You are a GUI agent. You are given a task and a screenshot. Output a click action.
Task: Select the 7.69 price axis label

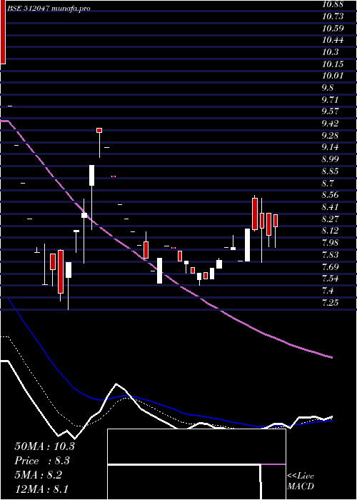(330, 266)
